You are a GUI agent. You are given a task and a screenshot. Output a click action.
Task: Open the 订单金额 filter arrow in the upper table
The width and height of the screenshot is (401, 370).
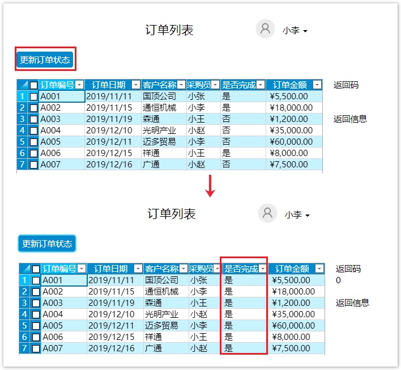(317, 85)
